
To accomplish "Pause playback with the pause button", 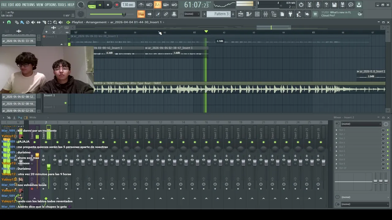I will point(100,5).
